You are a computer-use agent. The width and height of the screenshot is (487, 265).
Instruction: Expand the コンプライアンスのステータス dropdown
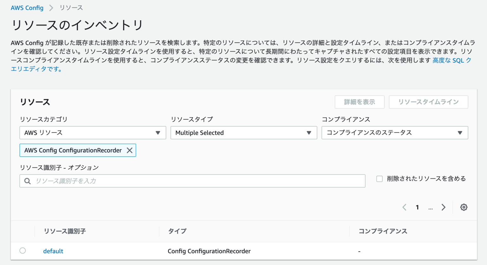pos(460,133)
